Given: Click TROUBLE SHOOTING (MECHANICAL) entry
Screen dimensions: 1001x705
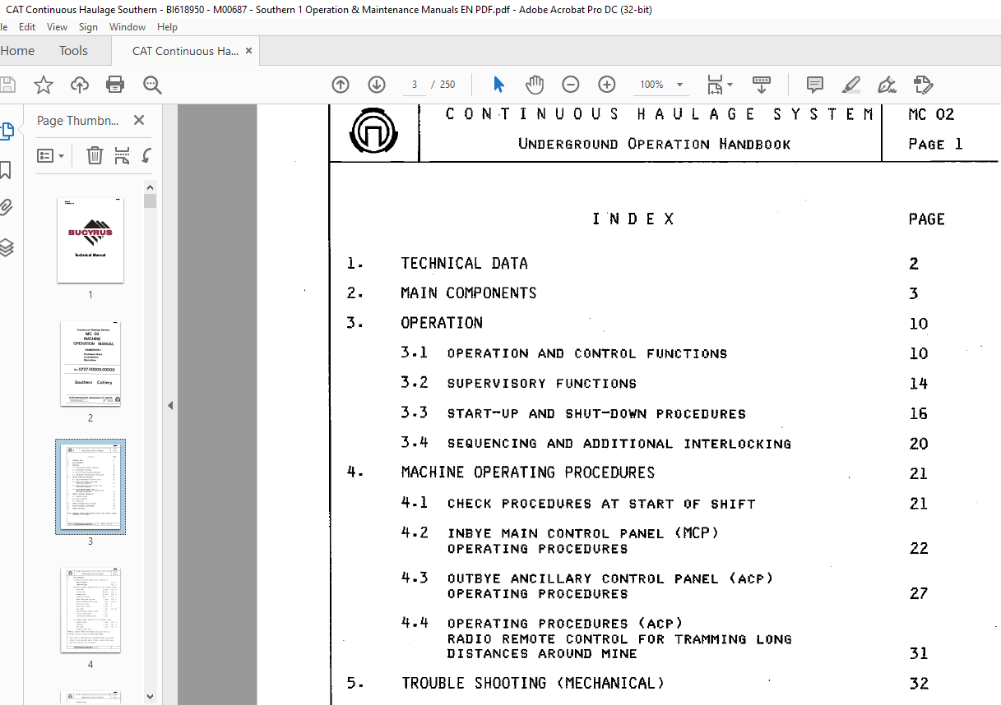Looking at the screenshot, I should [x=533, y=683].
